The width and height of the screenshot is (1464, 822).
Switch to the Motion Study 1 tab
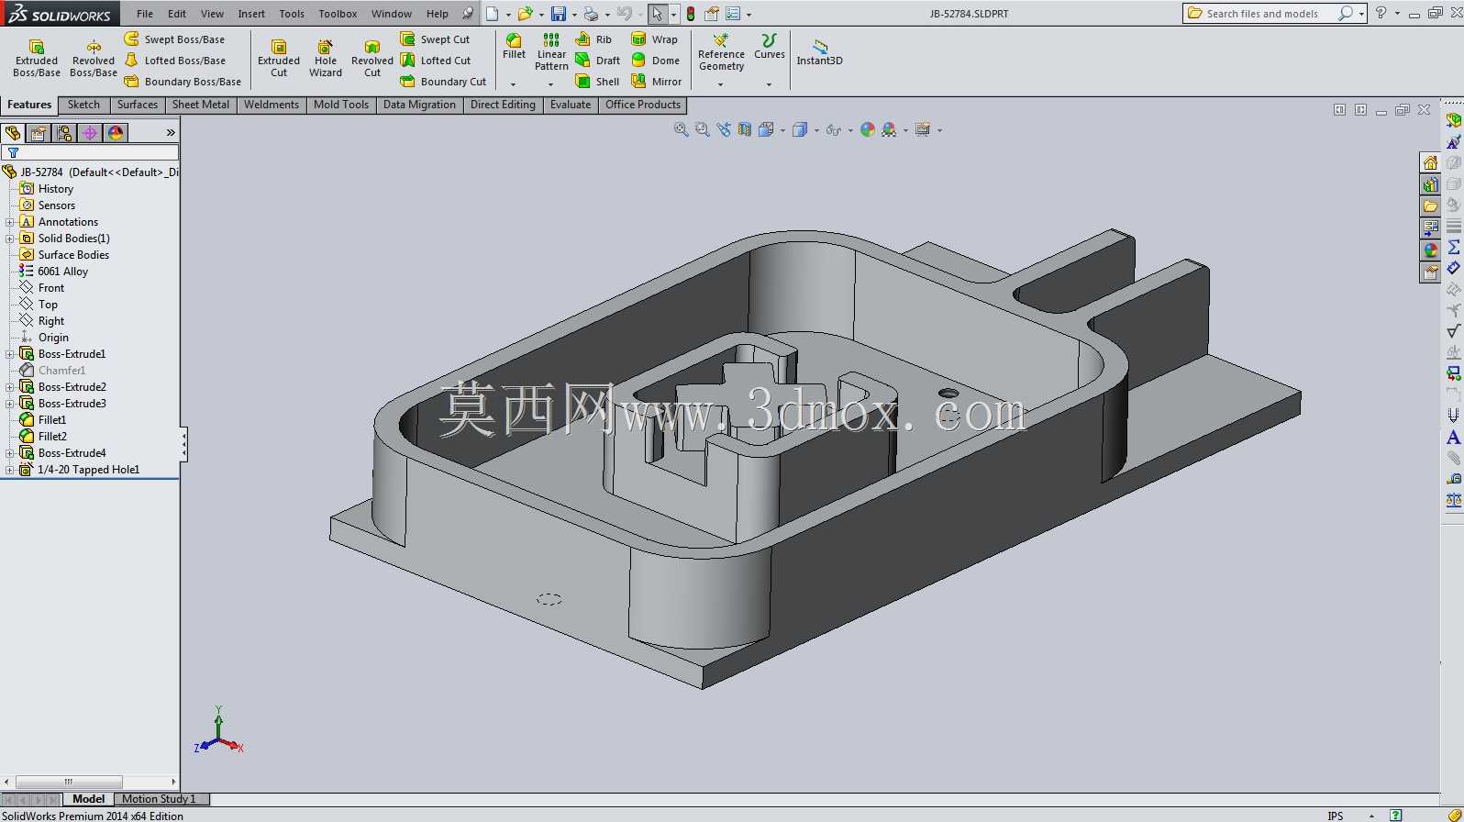(159, 799)
